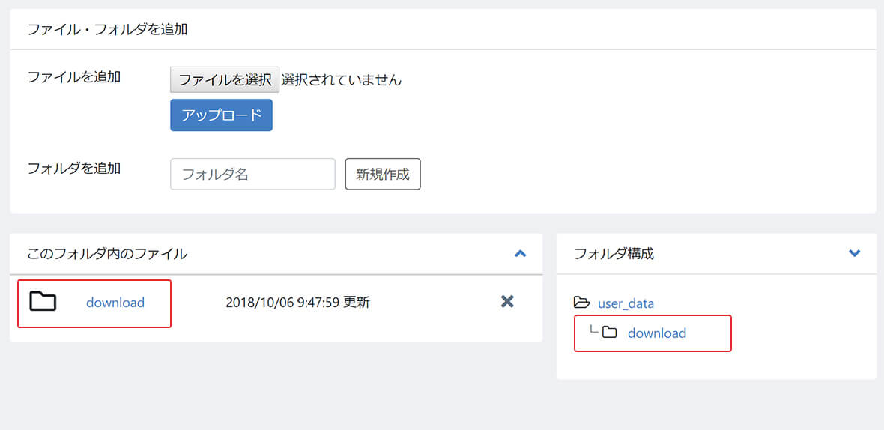This screenshot has width=884, height=430.
Task: Click the フォルダを追加 label
Action: [x=74, y=168]
